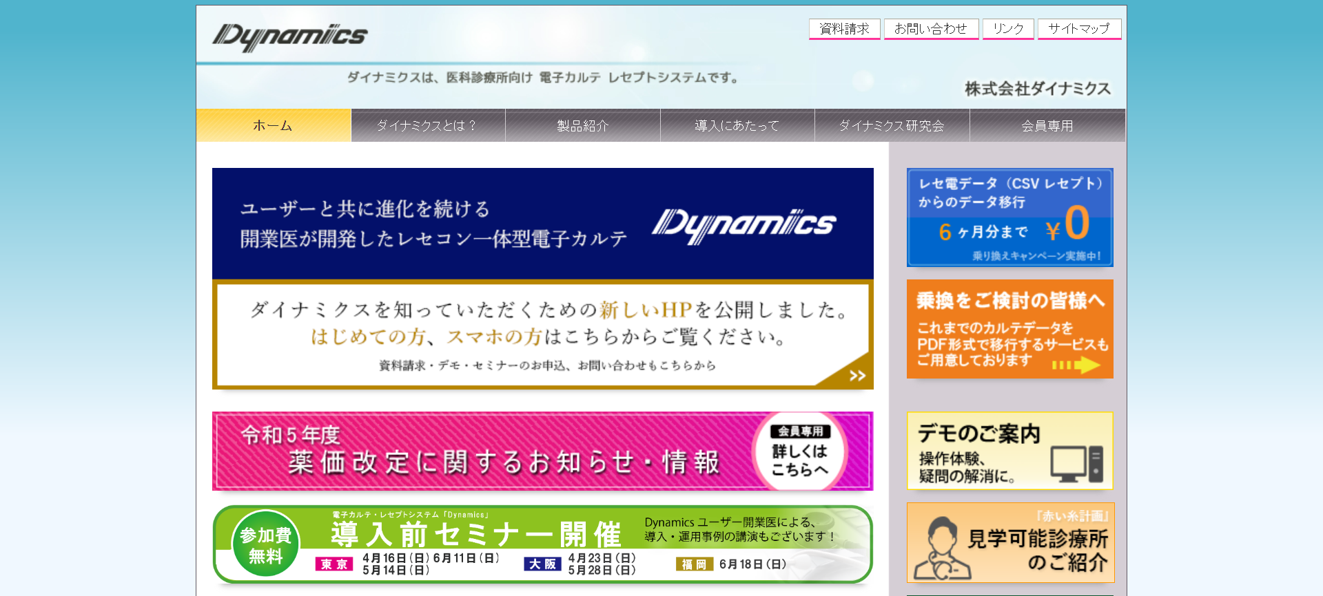This screenshot has width=1323, height=596.
Task: Select the 導入にあたって navigation item
Action: (x=737, y=125)
